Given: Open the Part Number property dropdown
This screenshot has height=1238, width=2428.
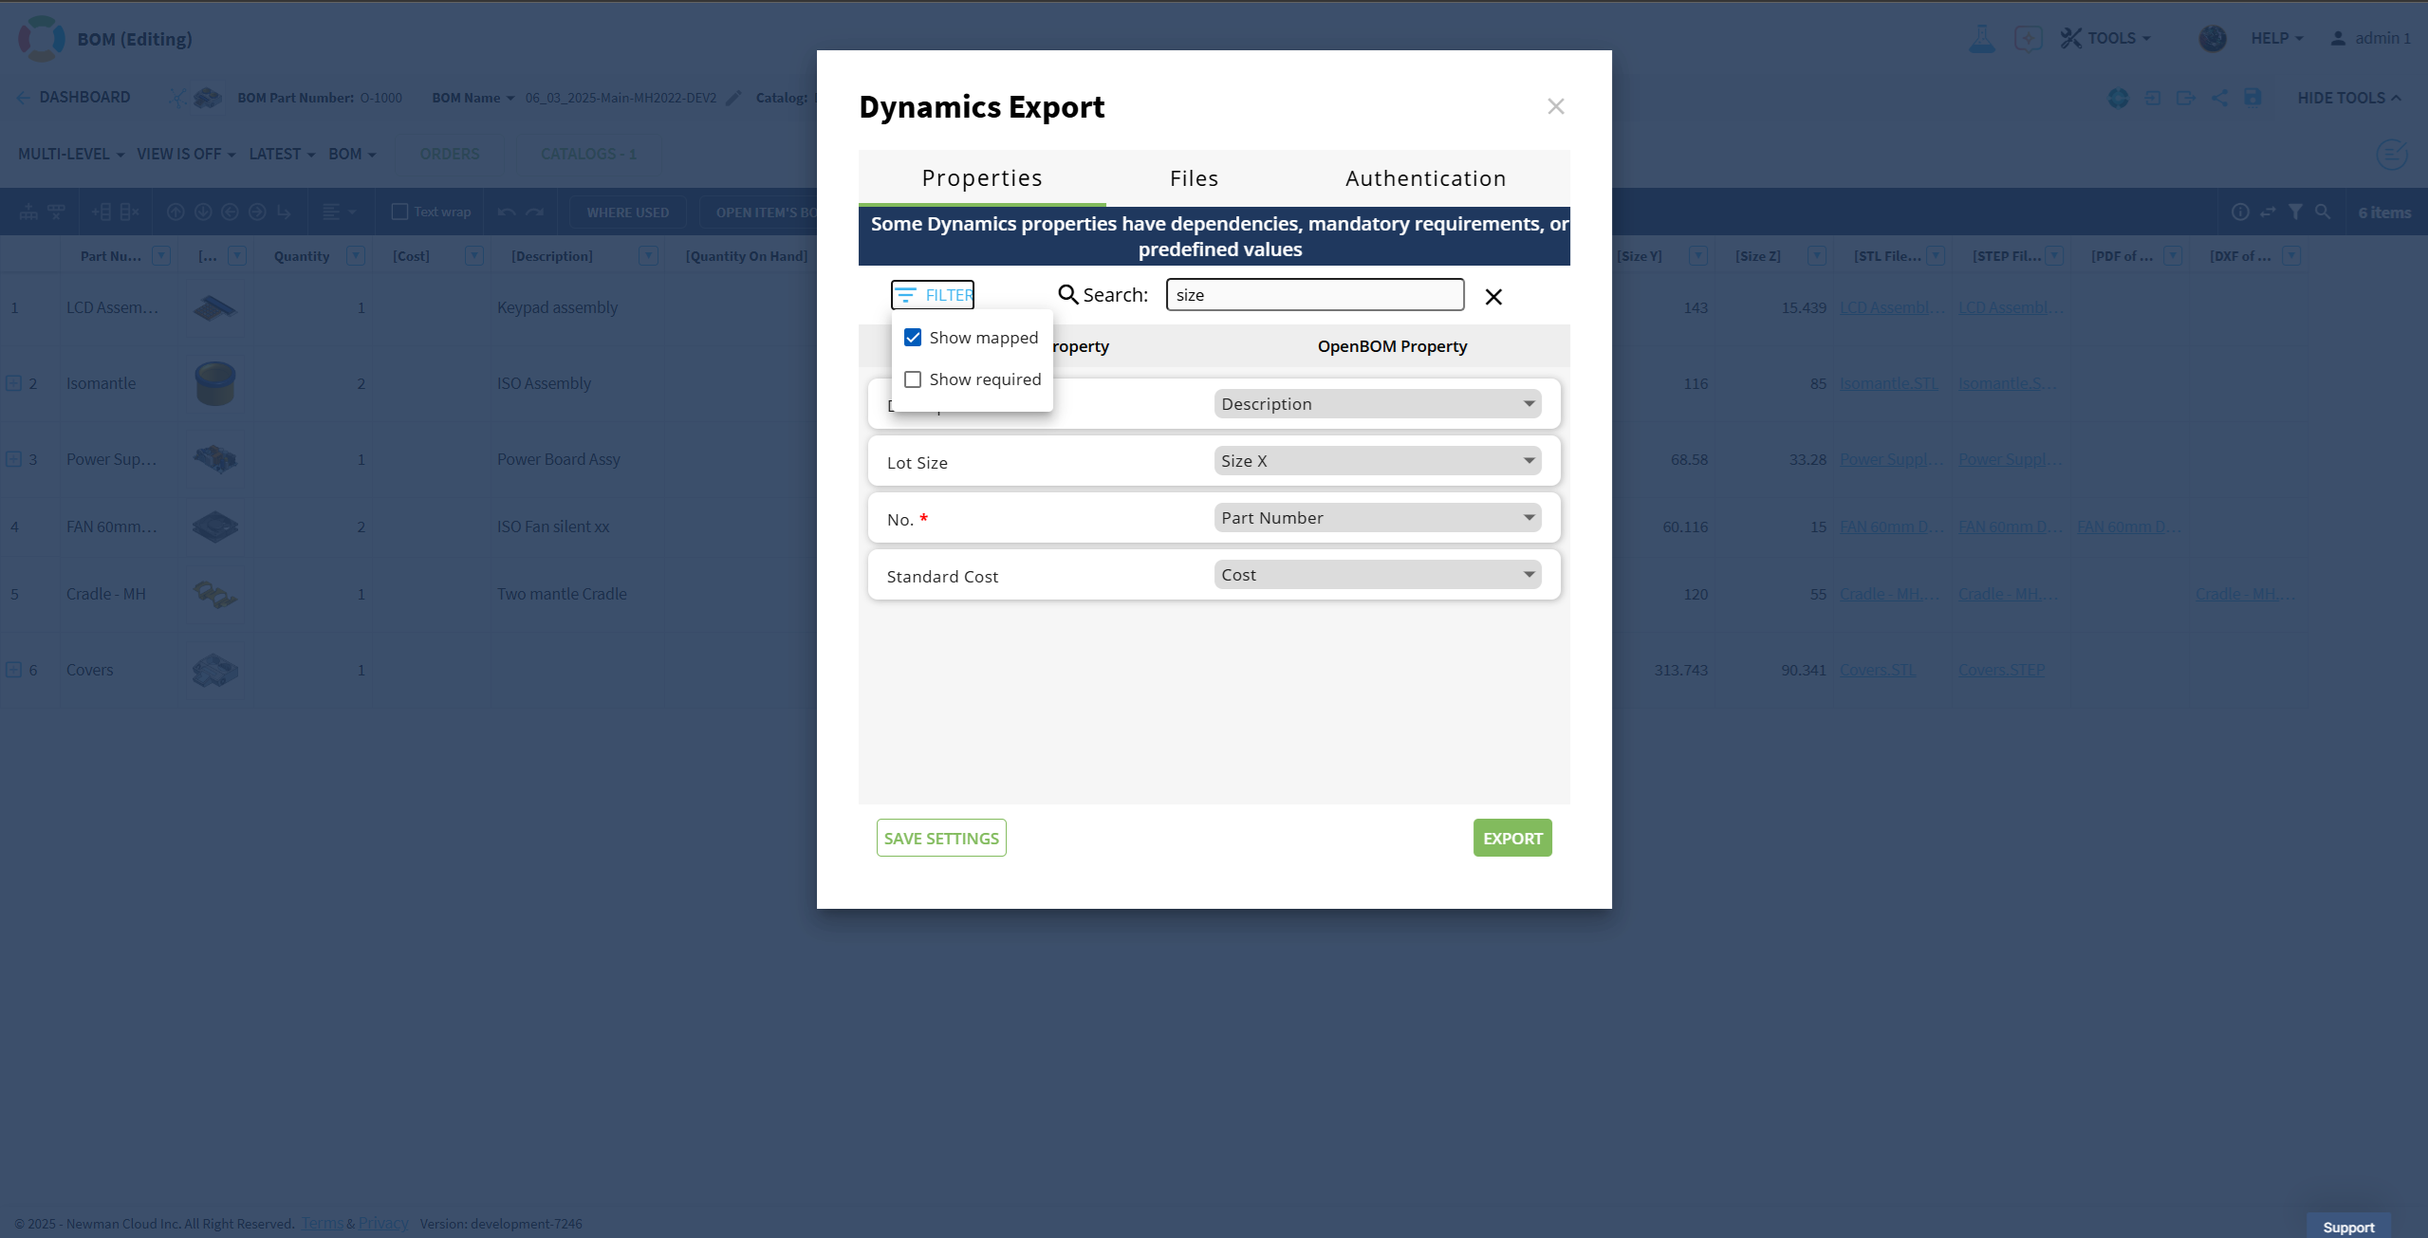Looking at the screenshot, I should (1377, 518).
